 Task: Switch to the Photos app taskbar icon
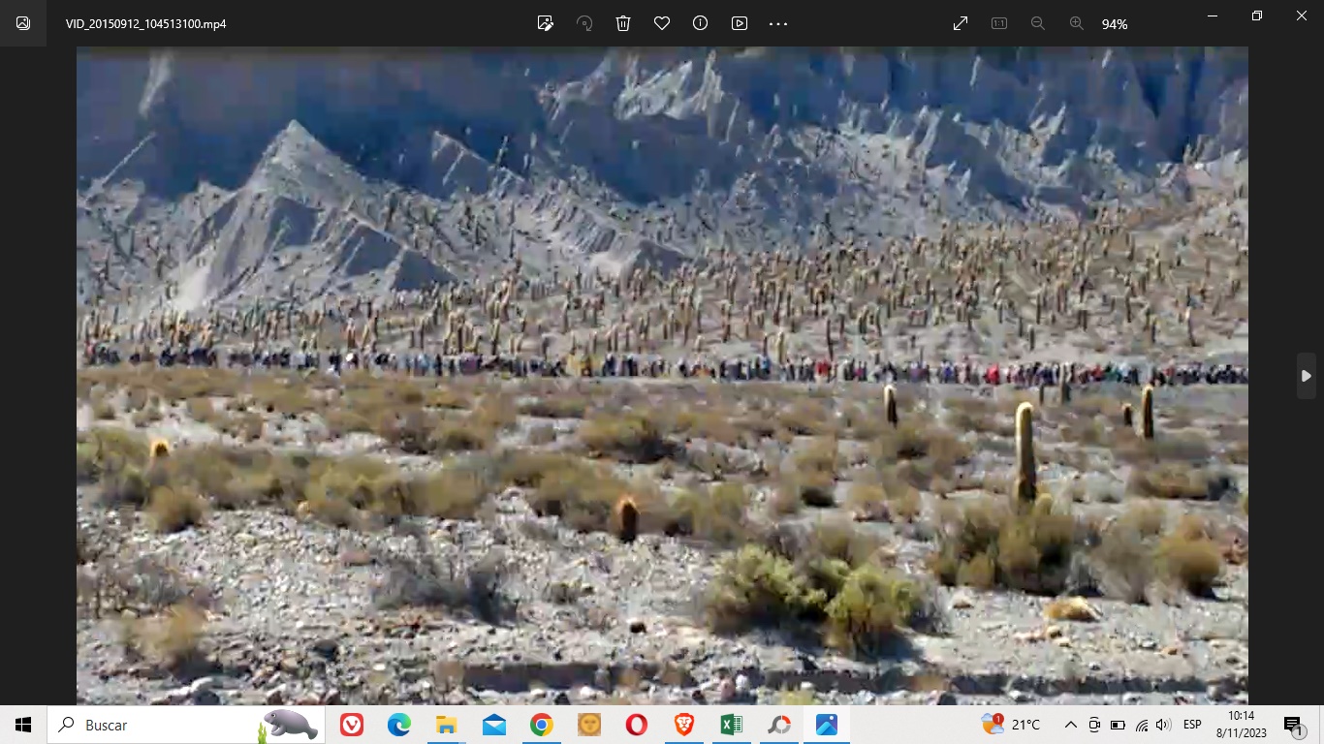click(827, 725)
